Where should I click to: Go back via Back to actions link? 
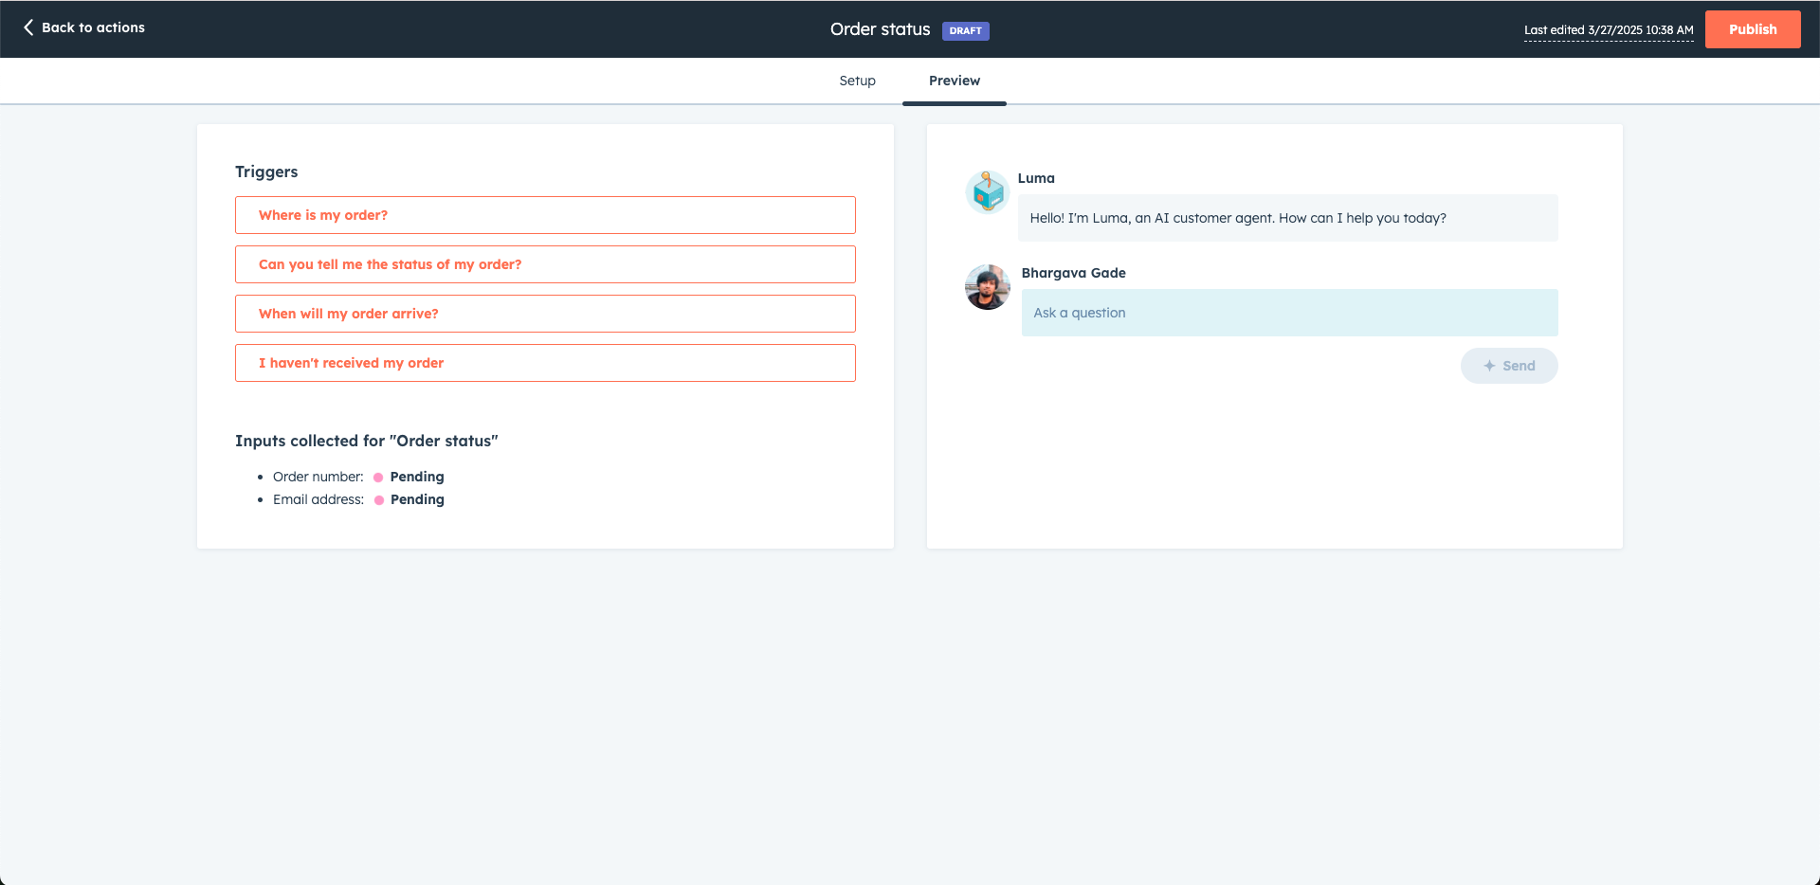[x=93, y=27]
